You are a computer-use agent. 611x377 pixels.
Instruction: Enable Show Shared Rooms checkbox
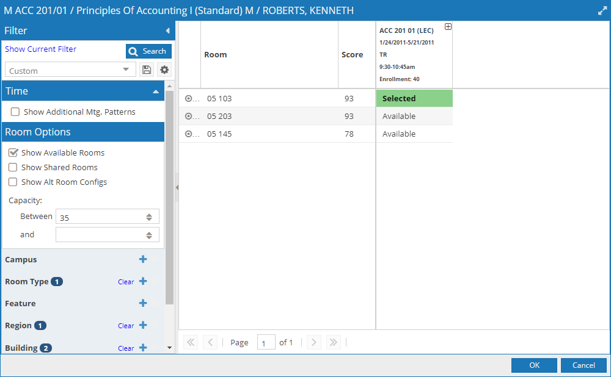pyautogui.click(x=13, y=167)
